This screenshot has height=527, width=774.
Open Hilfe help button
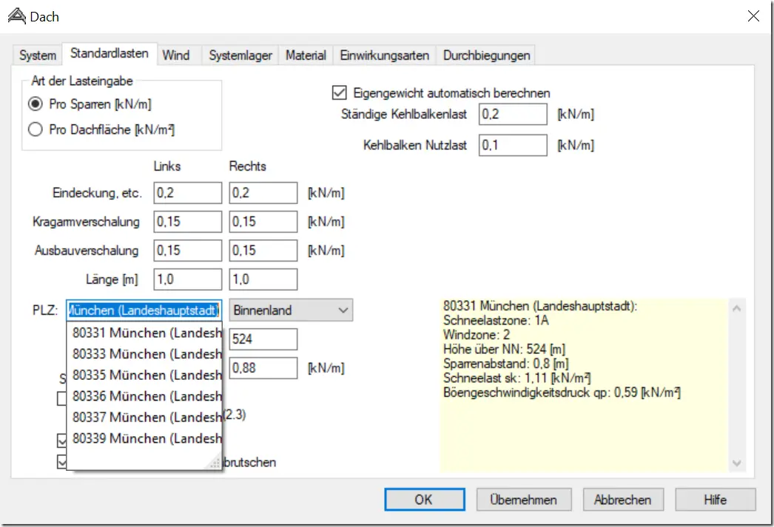pos(716,500)
